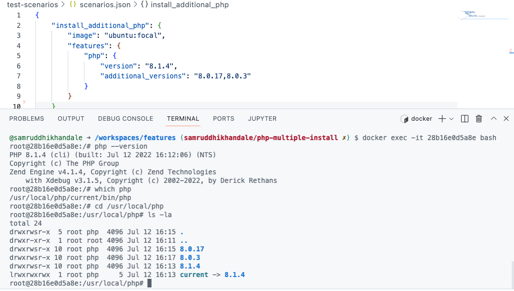Select the TERMINAL tab

[183, 119]
